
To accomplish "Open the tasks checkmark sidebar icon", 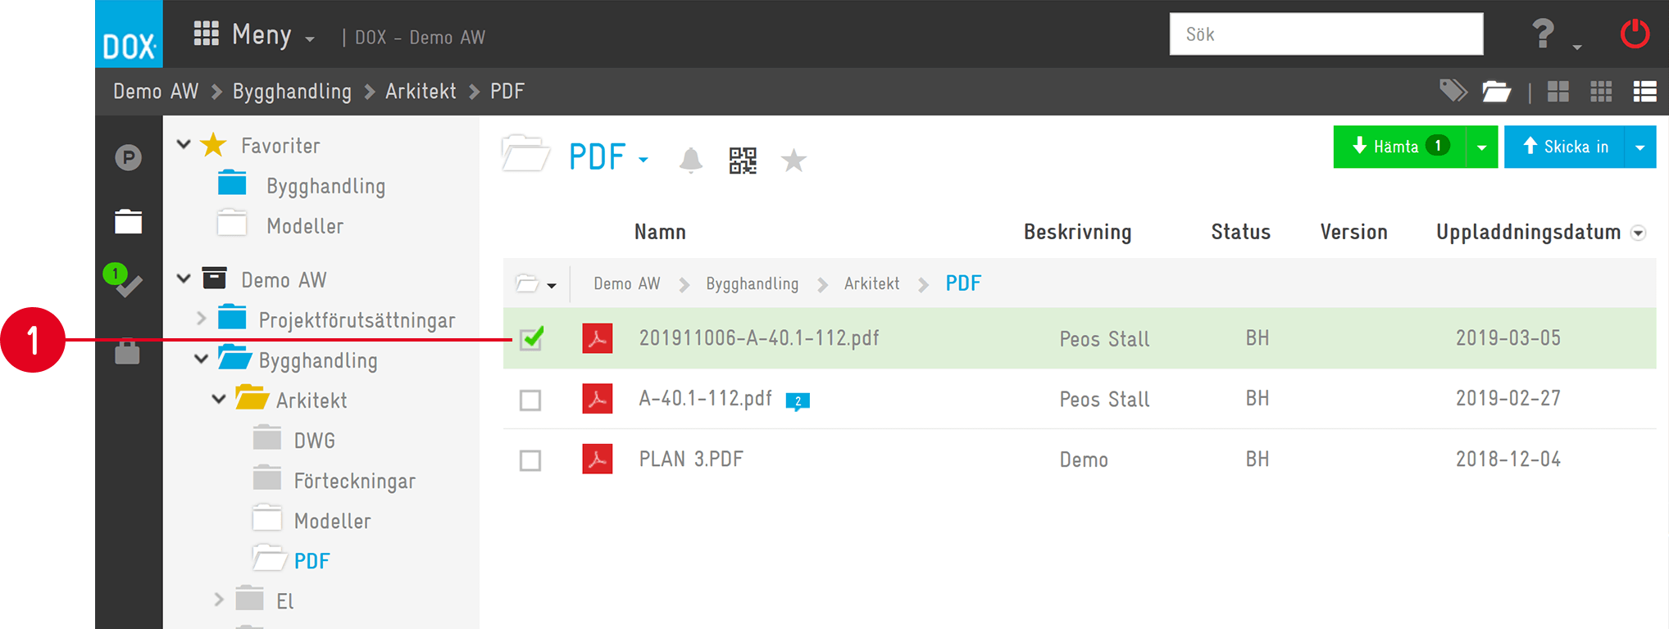I will pos(126,283).
